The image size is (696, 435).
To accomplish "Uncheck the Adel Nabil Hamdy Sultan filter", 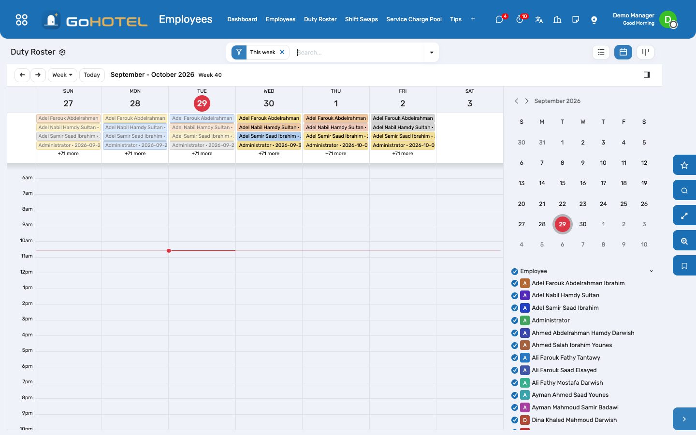I will [515, 295].
